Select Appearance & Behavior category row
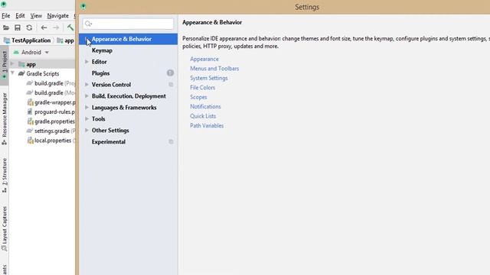This screenshot has width=490, height=275. [128, 39]
